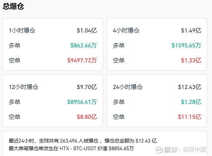This screenshot has height=156, width=212.
Task: Click 多单 label in the 4小时爆仓 card
Action: click(x=119, y=46)
